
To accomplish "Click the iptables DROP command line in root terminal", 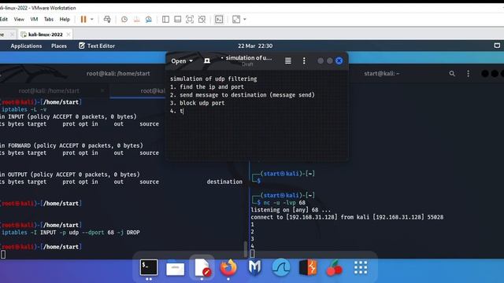I will pos(71,233).
